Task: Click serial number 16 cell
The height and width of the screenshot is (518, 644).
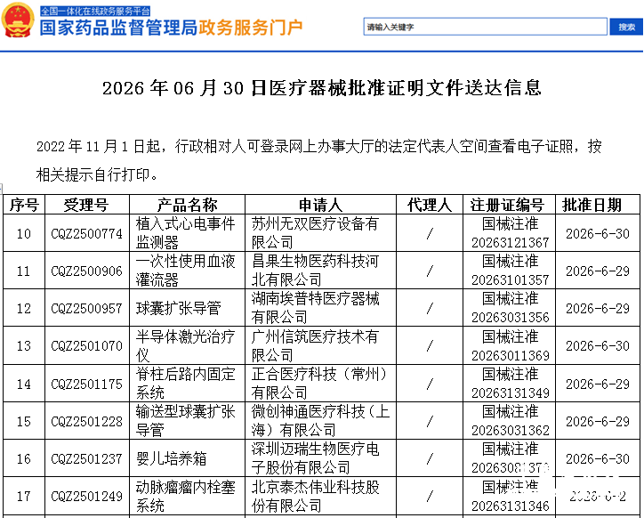Action: (24, 458)
